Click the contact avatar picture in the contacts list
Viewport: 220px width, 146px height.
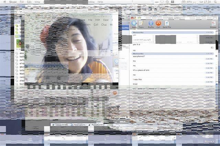coord(18,43)
